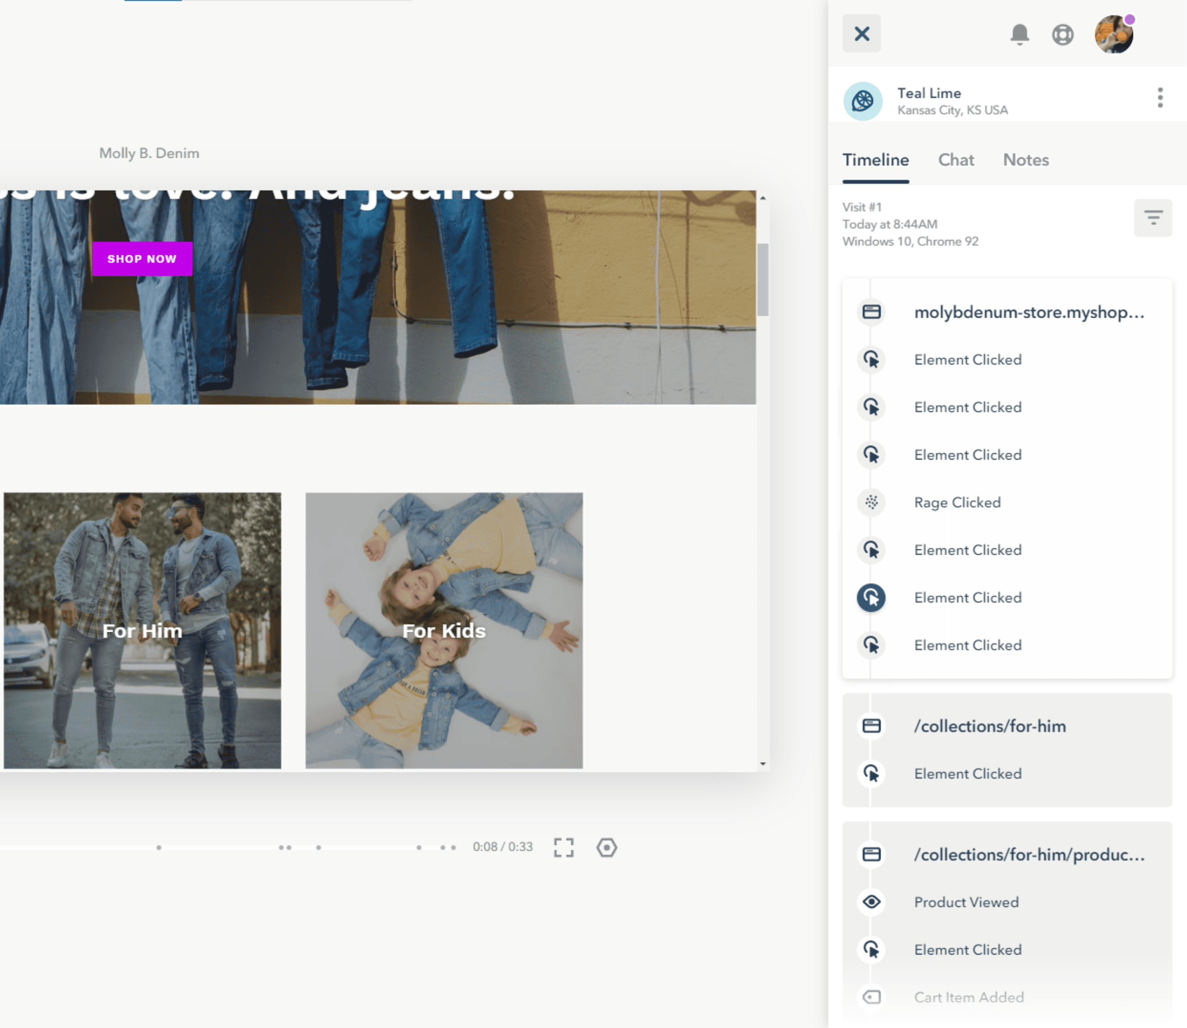Open the timeline filter icon
This screenshot has width=1187, height=1028.
(1152, 217)
